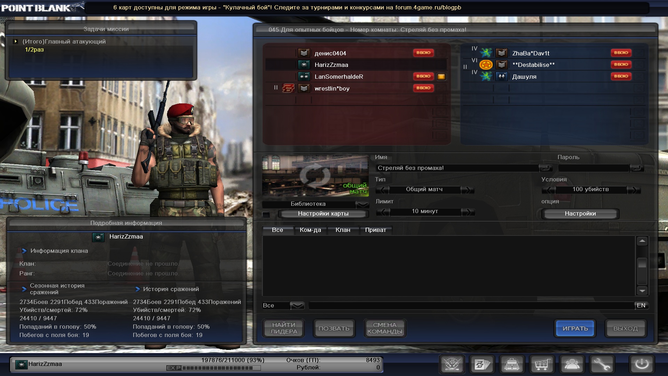Confirm room name with the enter icon
The height and width of the screenshot is (376, 668).
point(546,168)
